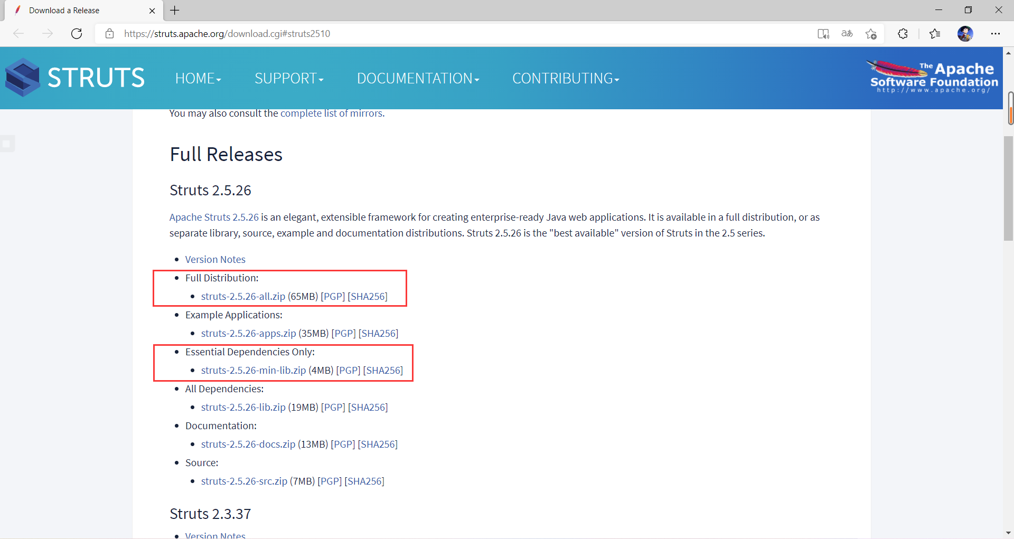
Task: Expand the CONTRIBUTING menu
Action: (566, 79)
